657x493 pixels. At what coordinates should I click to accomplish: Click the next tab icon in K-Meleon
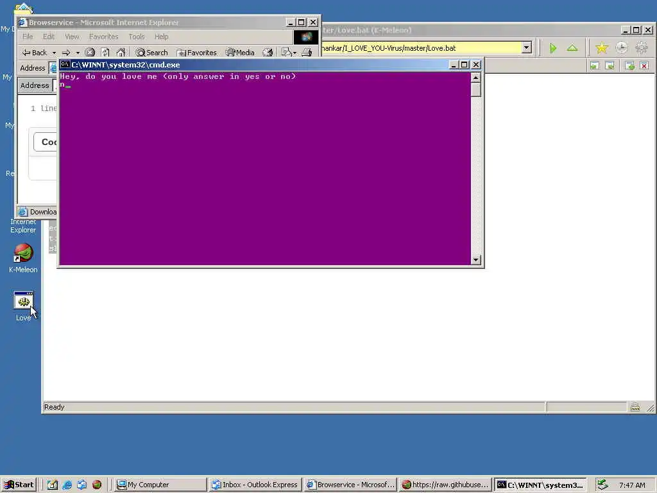[x=610, y=65]
